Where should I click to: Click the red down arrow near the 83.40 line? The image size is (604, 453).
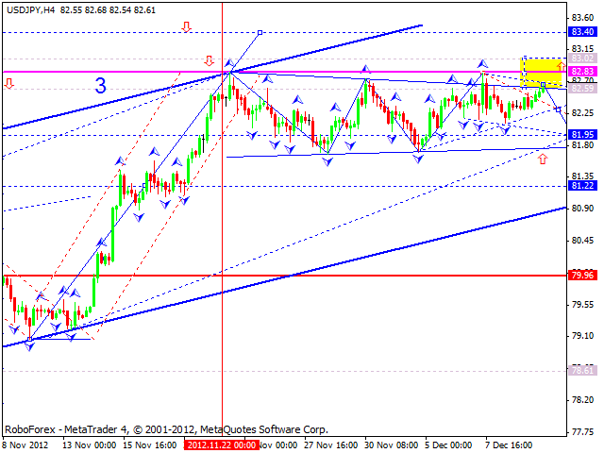[x=186, y=27]
